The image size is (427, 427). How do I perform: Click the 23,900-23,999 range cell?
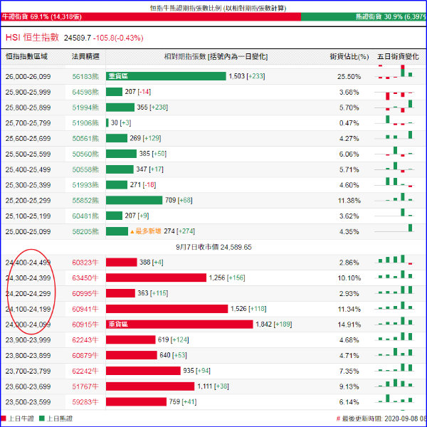(x=28, y=340)
